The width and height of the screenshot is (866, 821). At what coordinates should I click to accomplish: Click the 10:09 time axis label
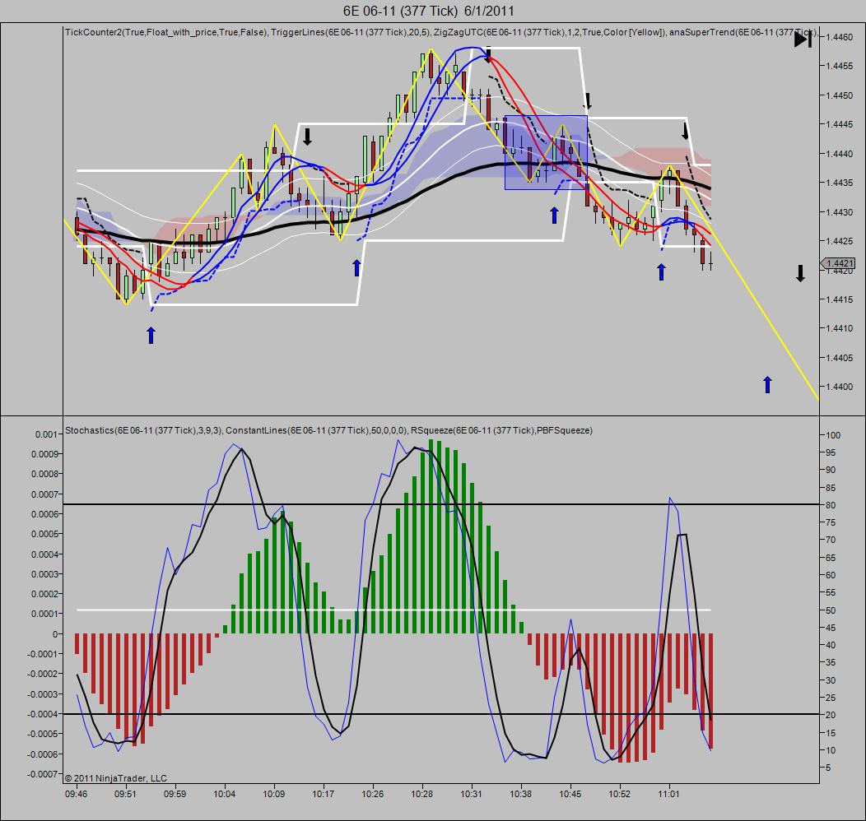pyautogui.click(x=274, y=794)
